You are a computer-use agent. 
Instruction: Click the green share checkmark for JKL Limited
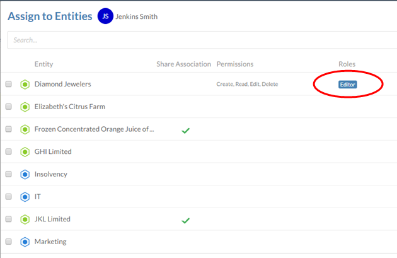pos(185,220)
